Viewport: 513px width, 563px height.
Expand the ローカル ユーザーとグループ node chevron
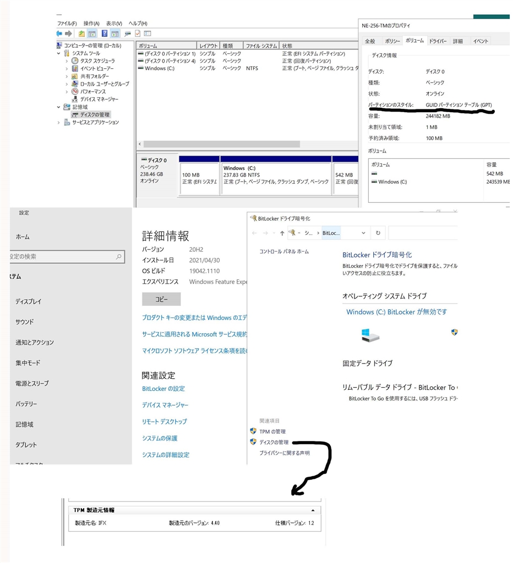pos(67,84)
